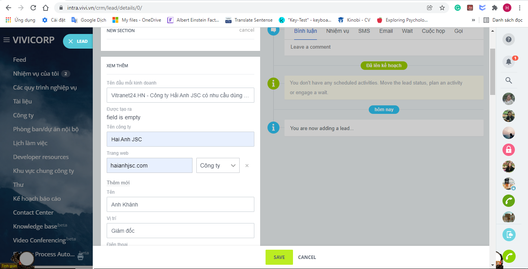The image size is (528, 269).
Task: Go back in browser
Action: [x=9, y=8]
